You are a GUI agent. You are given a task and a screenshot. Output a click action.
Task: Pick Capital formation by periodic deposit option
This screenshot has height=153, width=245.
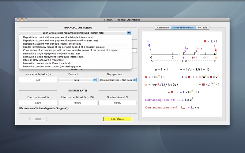pos(64,47)
